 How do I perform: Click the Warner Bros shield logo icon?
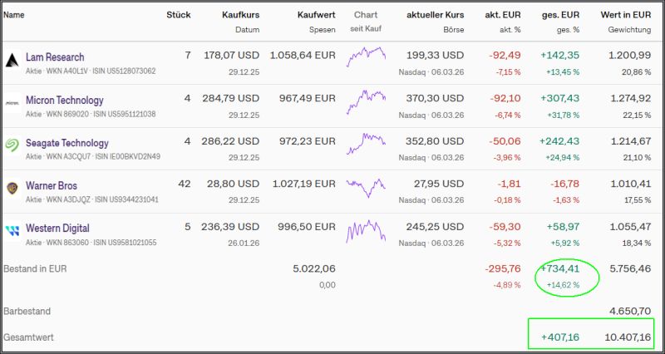tap(12, 189)
